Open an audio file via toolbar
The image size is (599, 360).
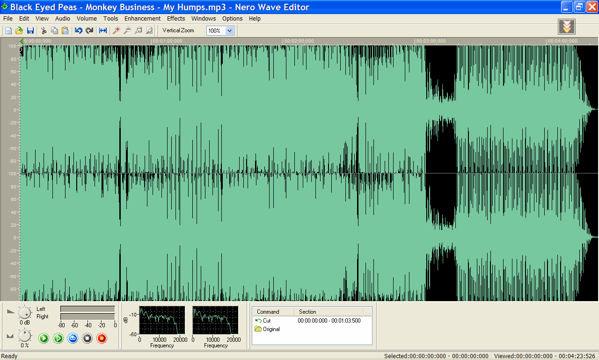(x=19, y=30)
